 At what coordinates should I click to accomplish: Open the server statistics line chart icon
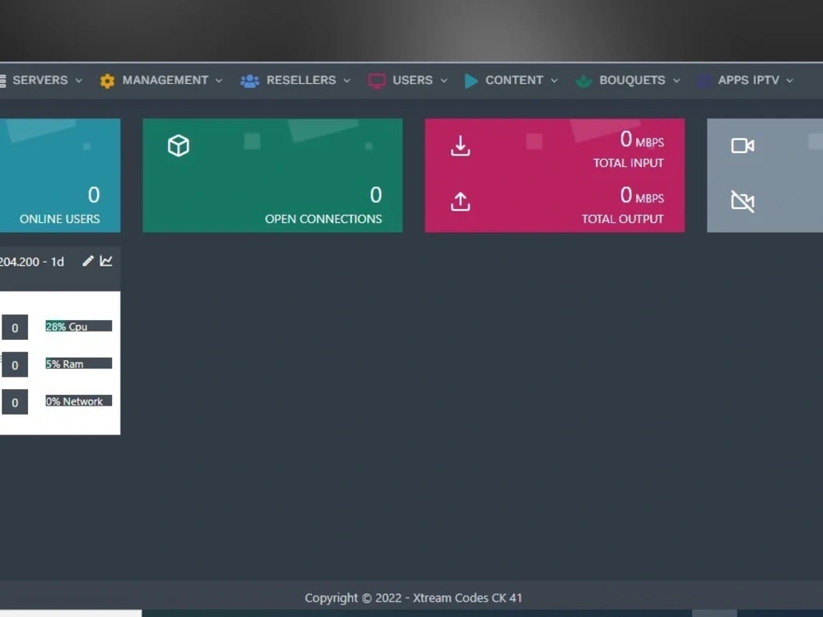click(x=106, y=261)
